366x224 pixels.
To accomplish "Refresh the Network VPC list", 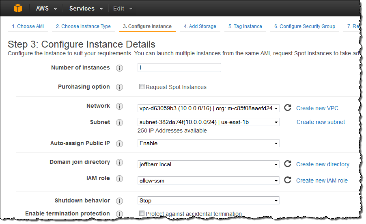I will (x=288, y=108).
